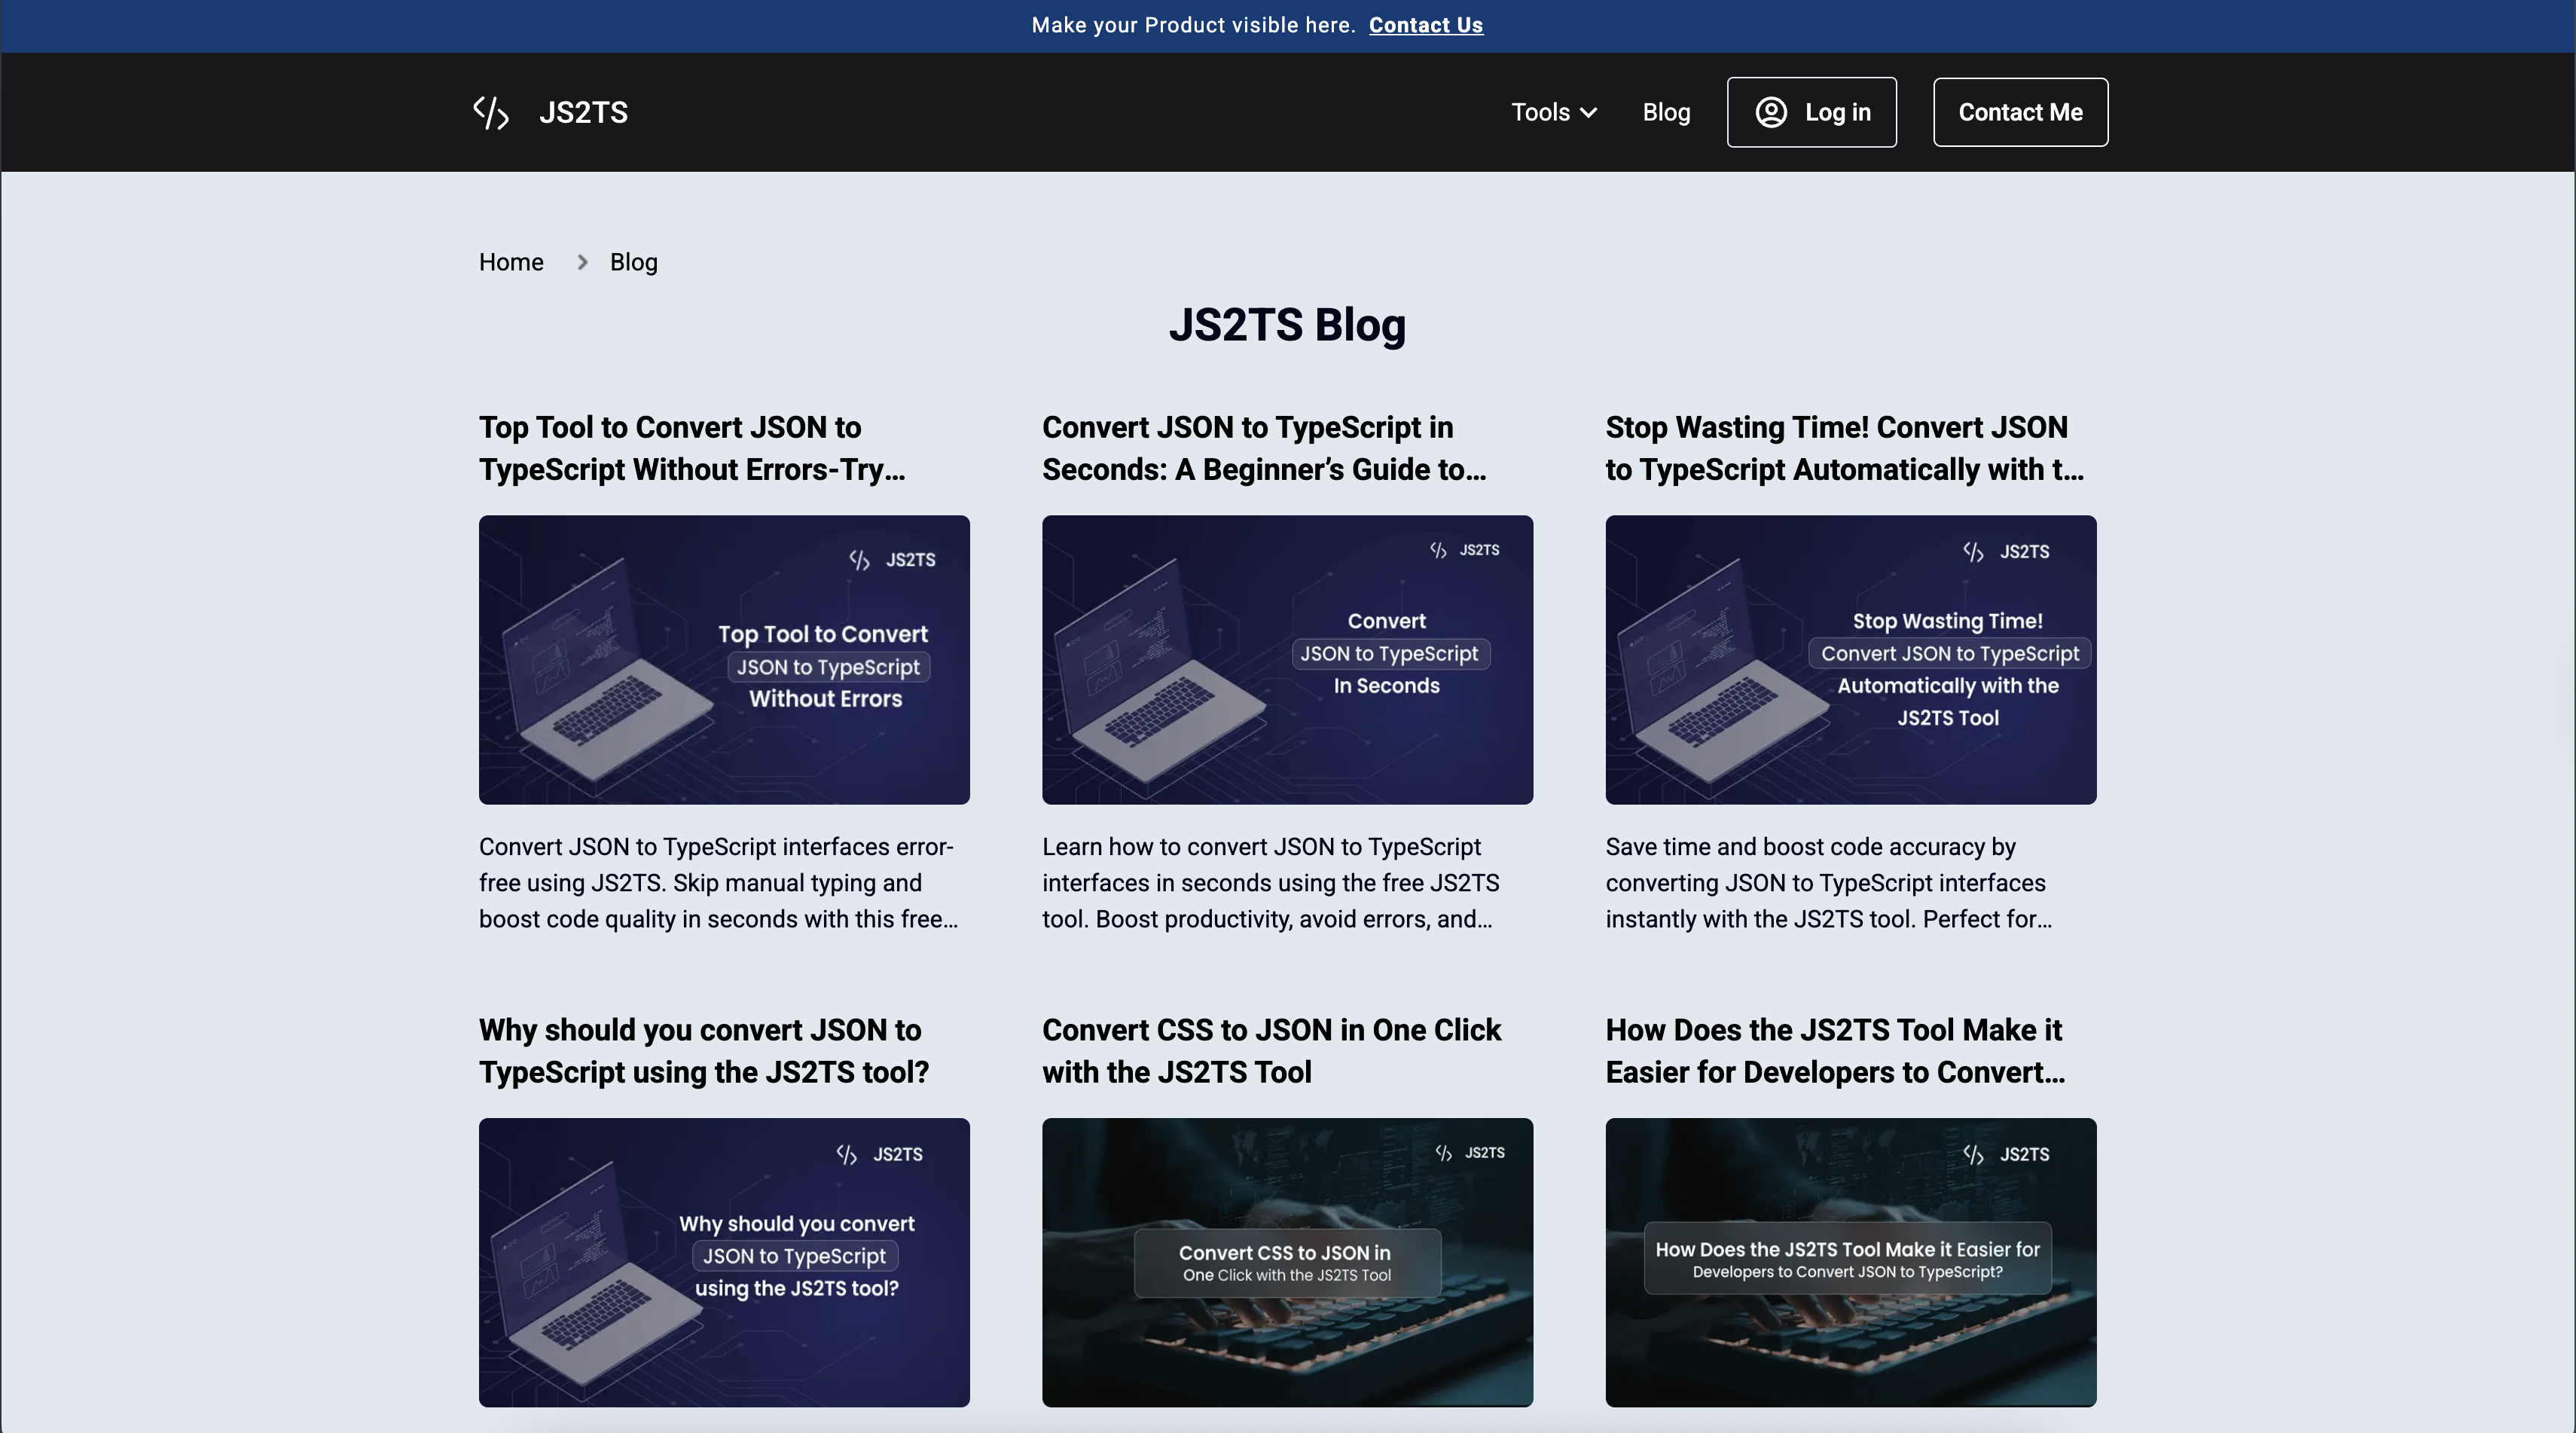Click the How Does the JS2TS Tool thumbnail

pos(1851,1263)
